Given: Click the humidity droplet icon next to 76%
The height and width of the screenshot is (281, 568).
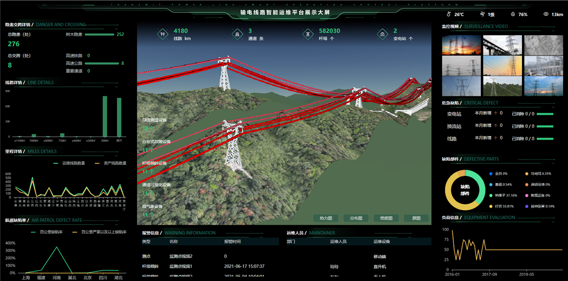Looking at the screenshot, I should [x=513, y=14].
